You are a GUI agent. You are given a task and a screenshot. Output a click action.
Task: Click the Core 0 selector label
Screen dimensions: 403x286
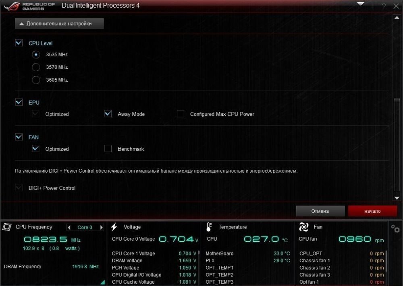(85, 228)
